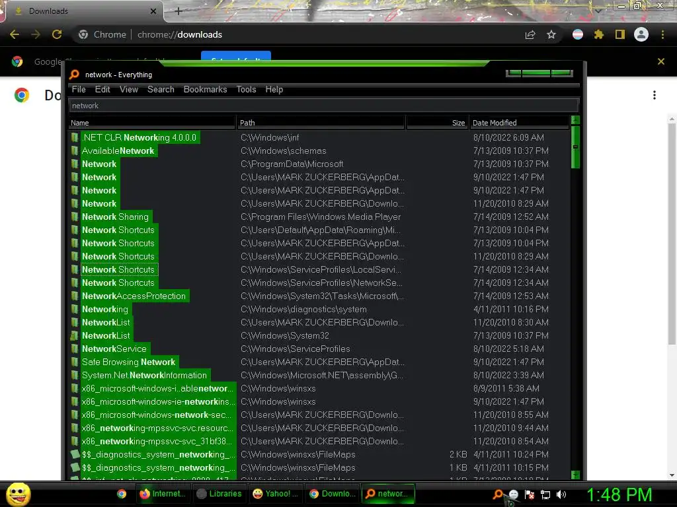The width and height of the screenshot is (677, 507).
Task: Click the Chrome address bar URL
Action: point(180,34)
